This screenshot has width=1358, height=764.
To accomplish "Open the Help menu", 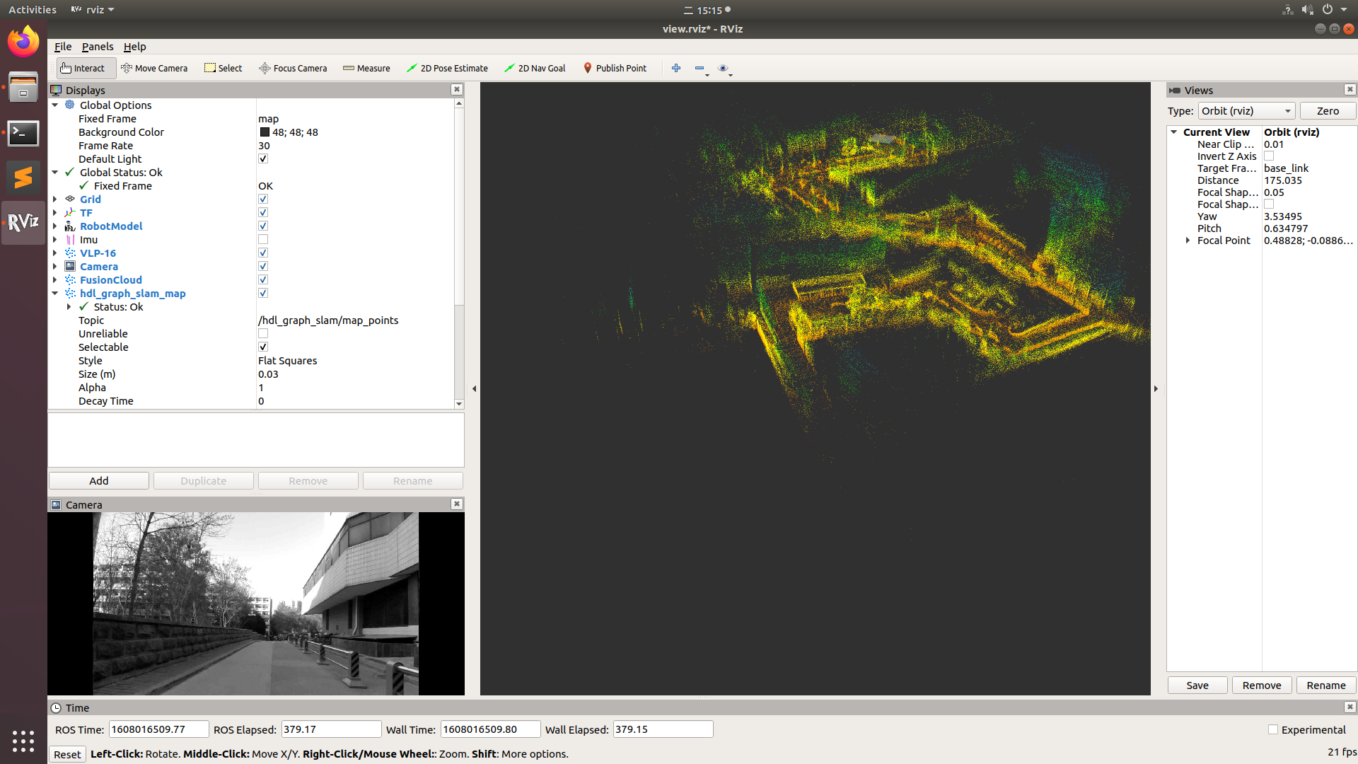I will click(x=134, y=47).
